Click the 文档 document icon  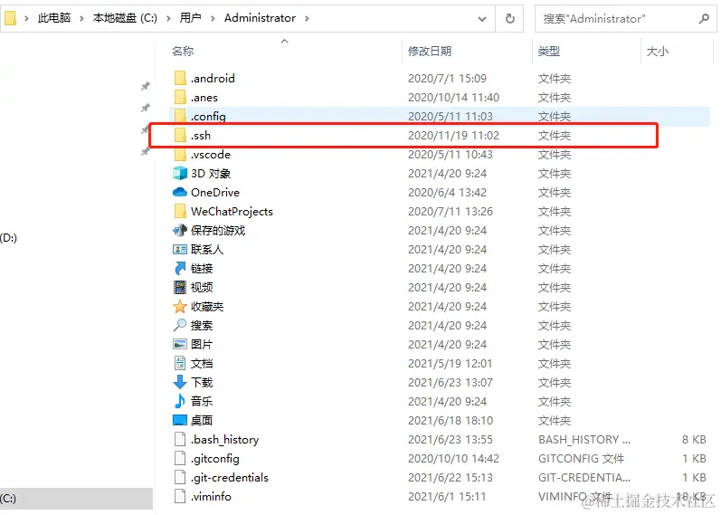click(180, 363)
